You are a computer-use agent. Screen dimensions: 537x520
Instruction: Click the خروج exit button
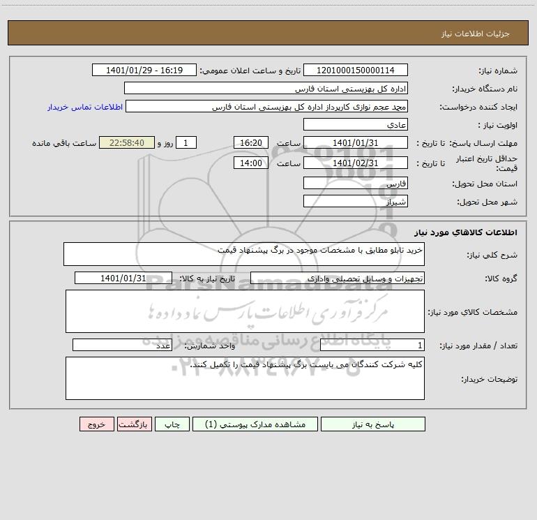coord(96,424)
